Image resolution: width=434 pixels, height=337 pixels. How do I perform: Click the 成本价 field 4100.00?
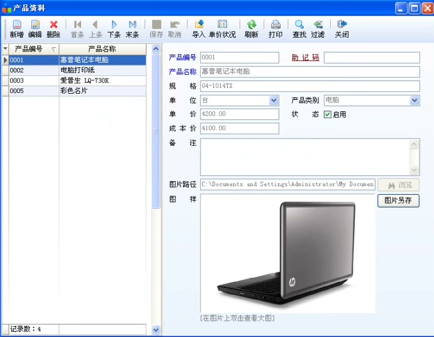(x=240, y=128)
